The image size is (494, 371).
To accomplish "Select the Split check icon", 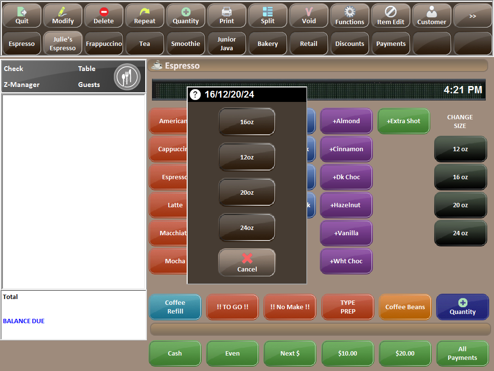I will pyautogui.click(x=267, y=15).
